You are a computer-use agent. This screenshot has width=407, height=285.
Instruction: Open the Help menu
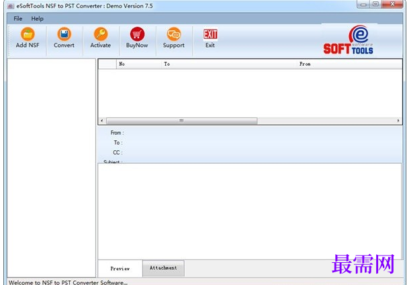(x=38, y=19)
